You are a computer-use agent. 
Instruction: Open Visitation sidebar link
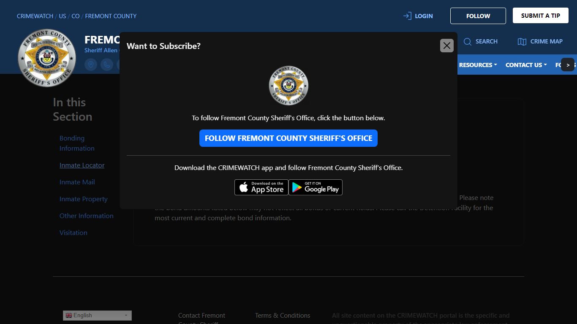point(73,233)
